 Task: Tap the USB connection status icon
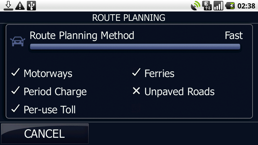click(x=31, y=6)
